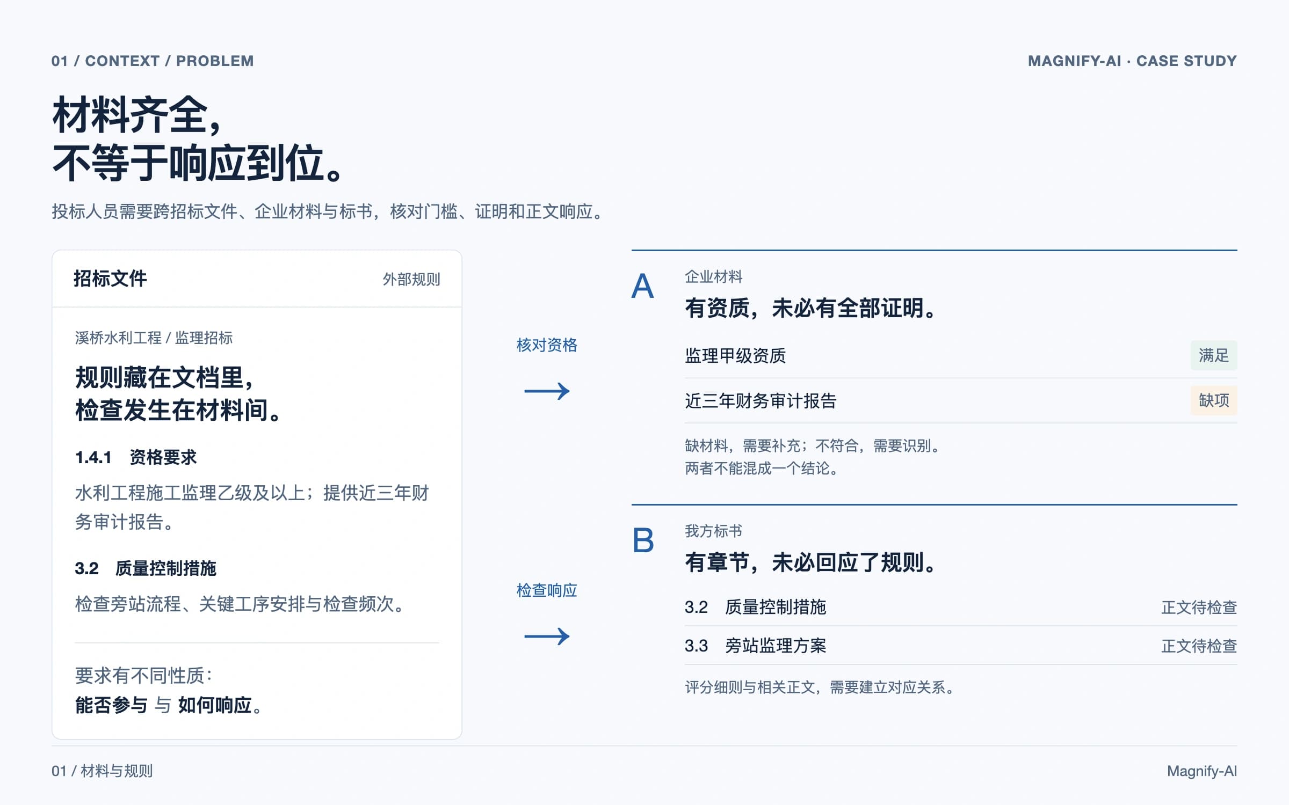Click 正文待检查 status beside 3.2 质量控制措施

pos(1199,608)
